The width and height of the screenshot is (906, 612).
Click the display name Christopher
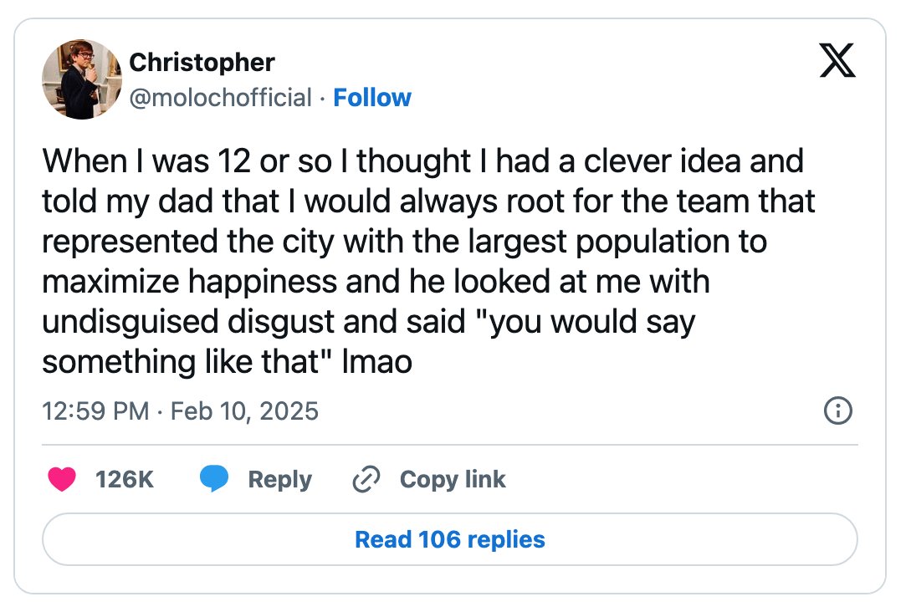[202, 63]
